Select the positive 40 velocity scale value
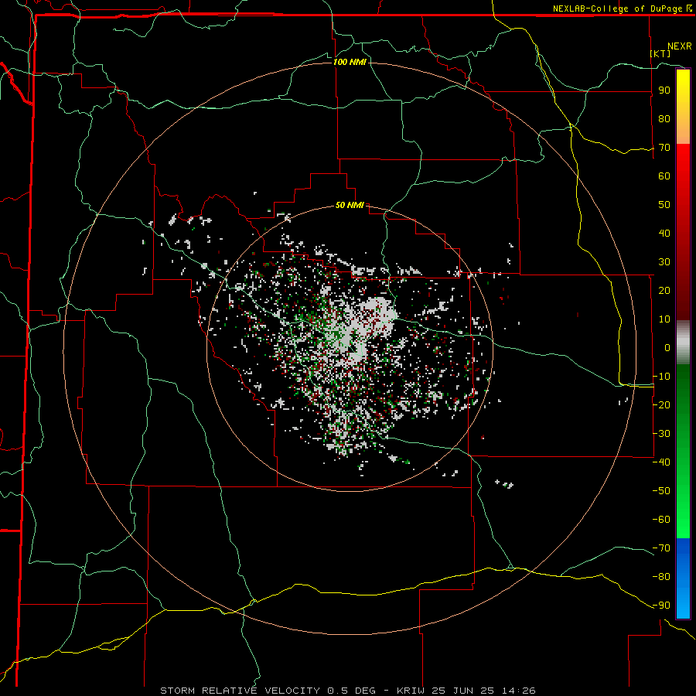 pyautogui.click(x=664, y=234)
